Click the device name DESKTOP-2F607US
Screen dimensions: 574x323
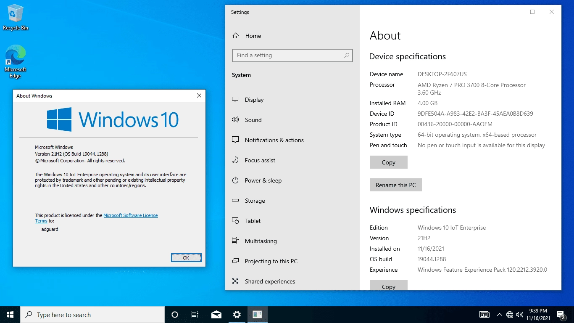442,74
